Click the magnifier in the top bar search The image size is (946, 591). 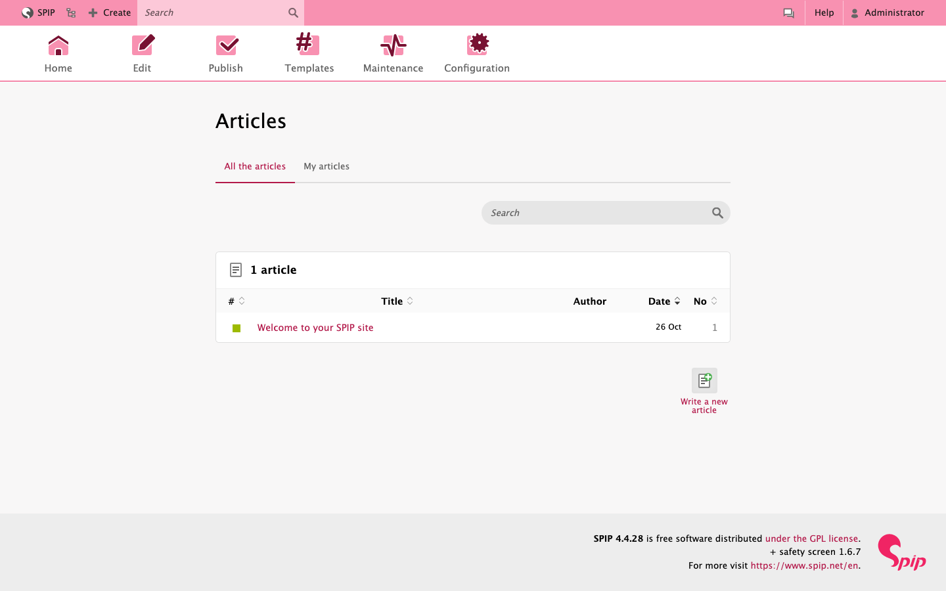pyautogui.click(x=293, y=12)
